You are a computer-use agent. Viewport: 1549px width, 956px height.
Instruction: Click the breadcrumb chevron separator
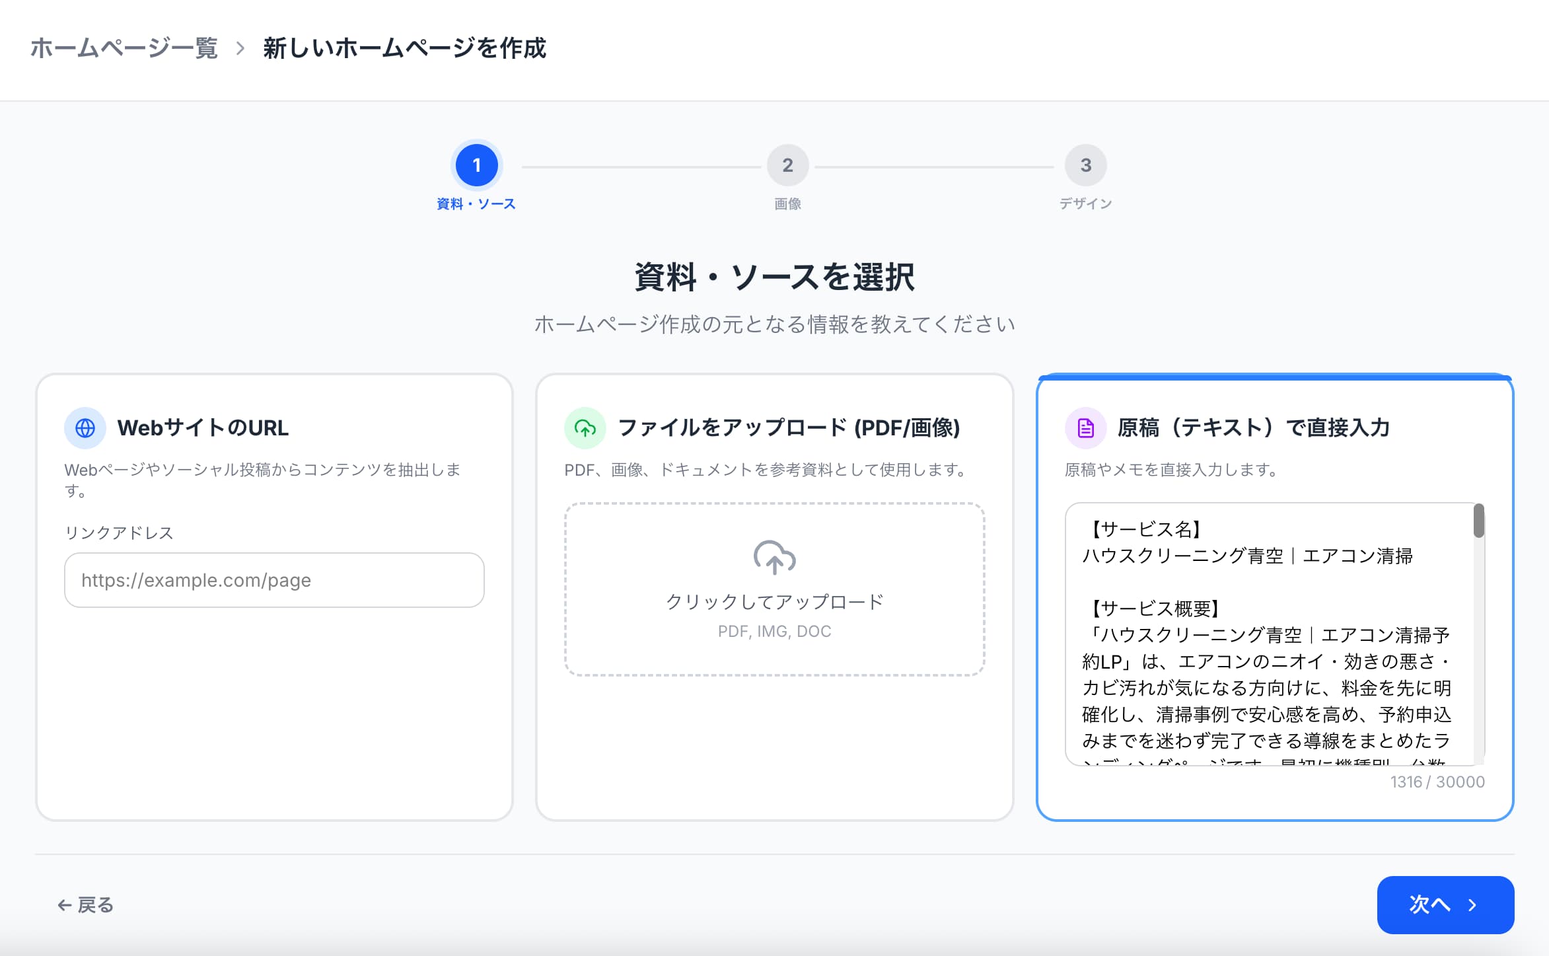point(240,48)
